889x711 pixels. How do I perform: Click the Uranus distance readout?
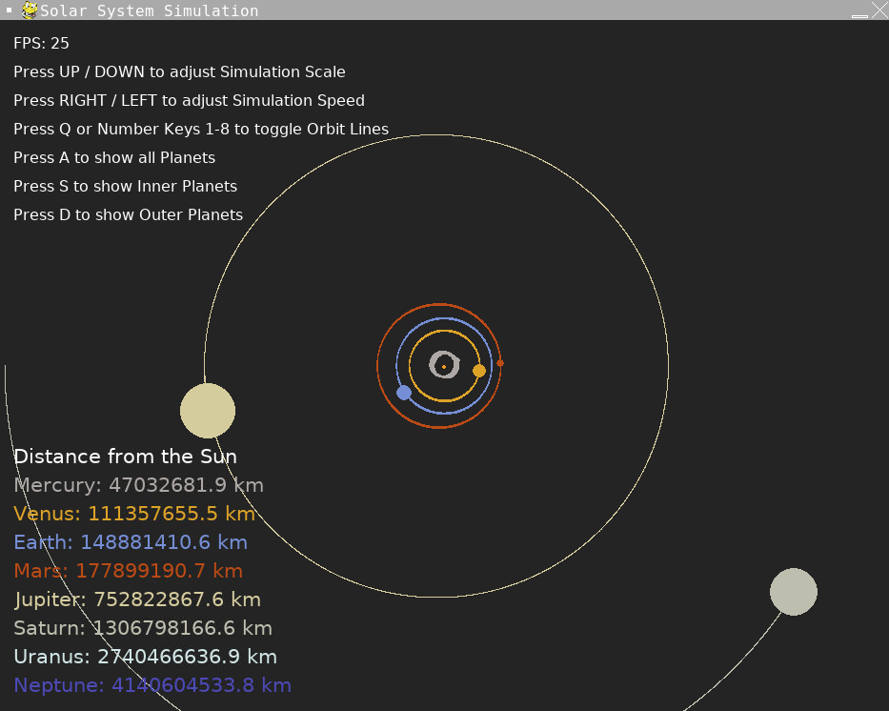145,657
